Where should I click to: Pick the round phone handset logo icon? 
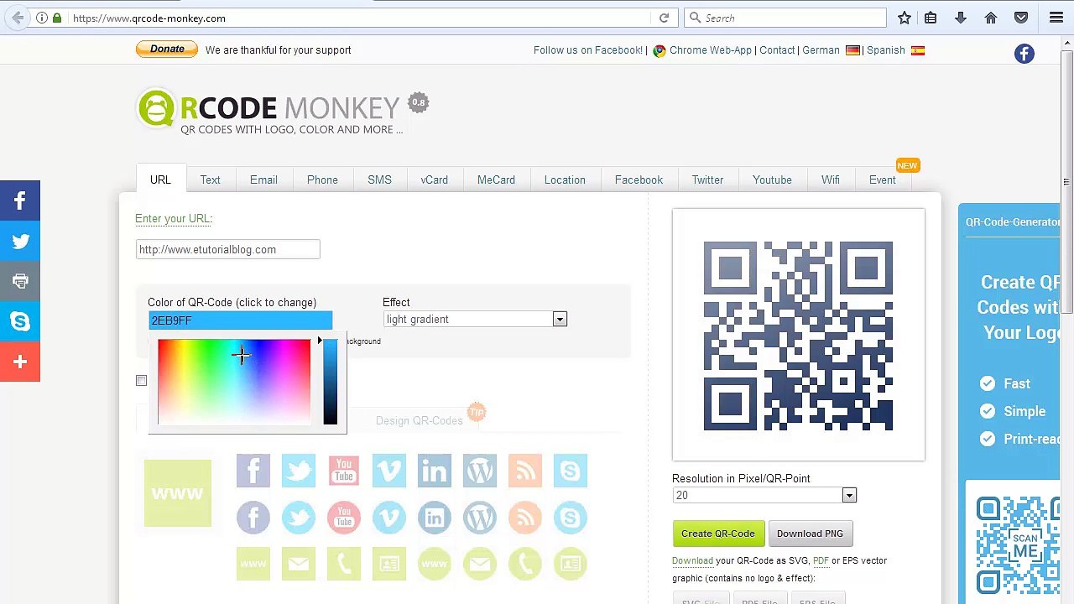click(524, 564)
